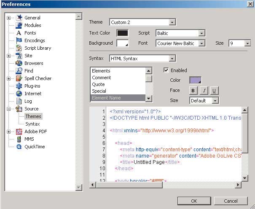Click the Cancel button

point(231,201)
